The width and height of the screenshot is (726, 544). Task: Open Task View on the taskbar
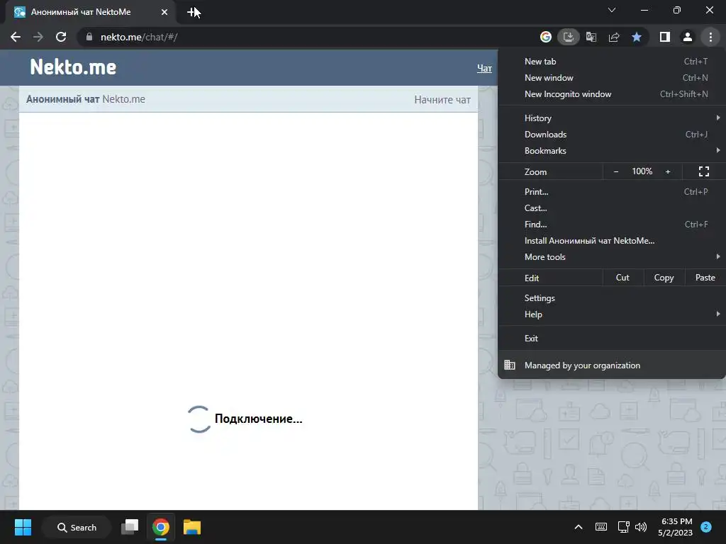(x=130, y=527)
